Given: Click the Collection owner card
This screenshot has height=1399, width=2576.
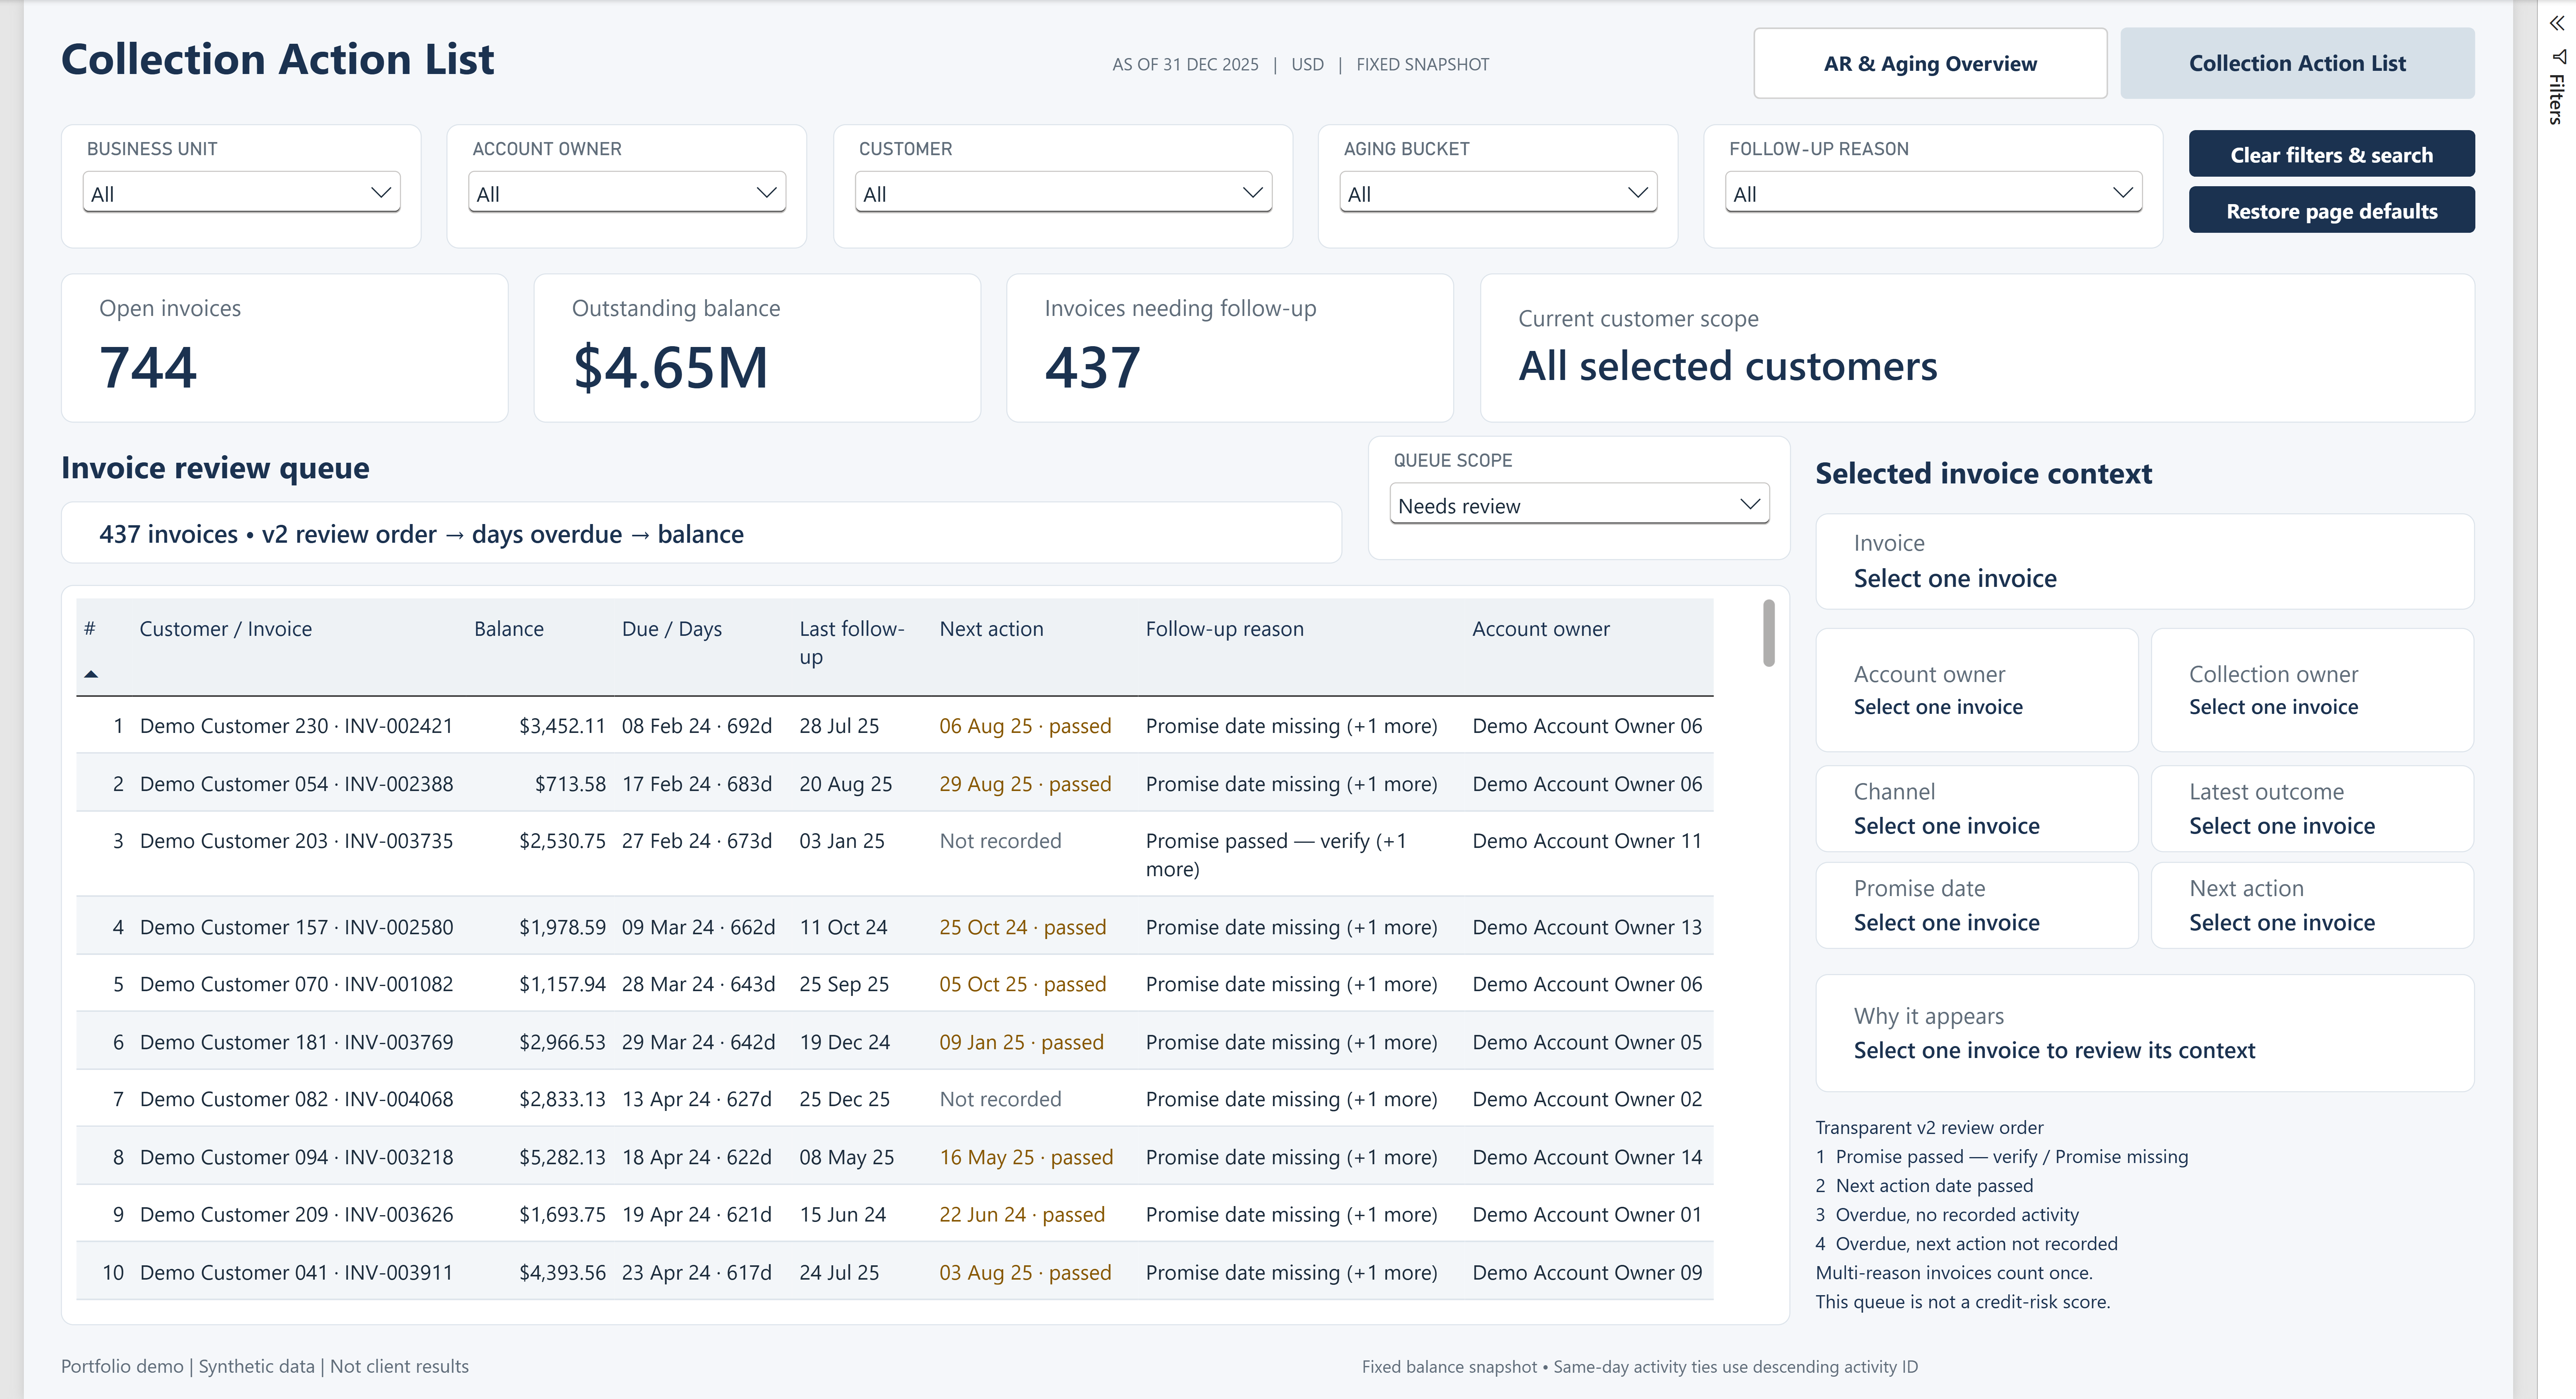Looking at the screenshot, I should point(2312,690).
